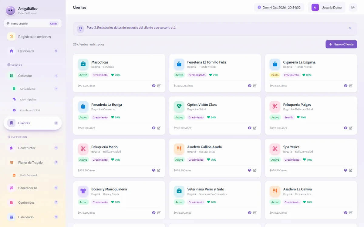Click the AmigaTráfico logo avatar
The height and width of the screenshot is (227, 364).
pos(11,11)
